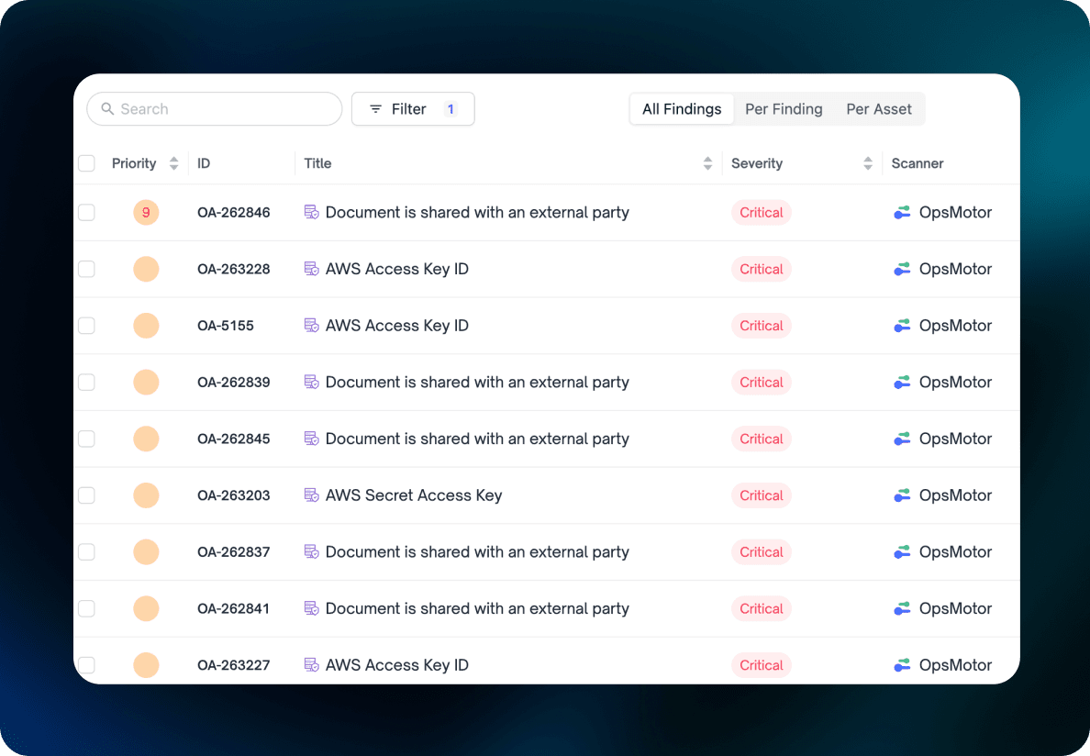Click Critical tag in OA-262841 row
The height and width of the screenshot is (756, 1090).
tap(762, 608)
